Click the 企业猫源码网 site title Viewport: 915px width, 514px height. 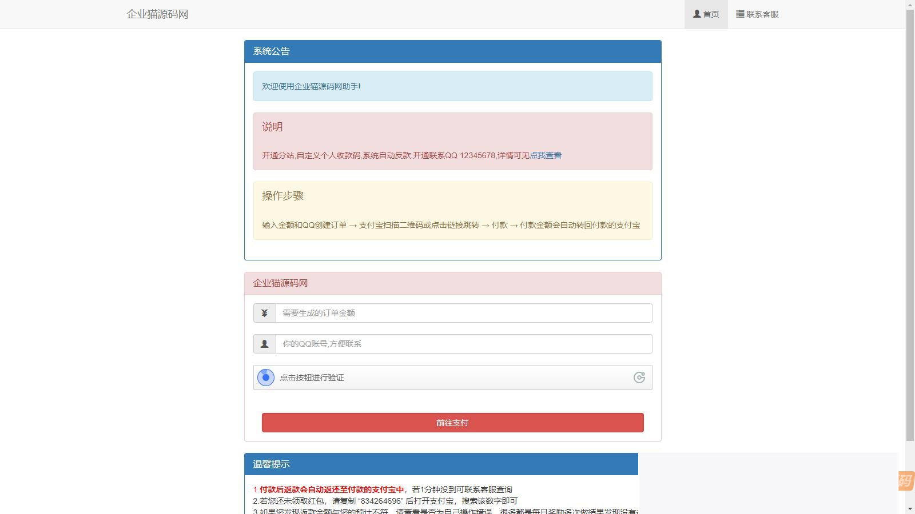[158, 14]
